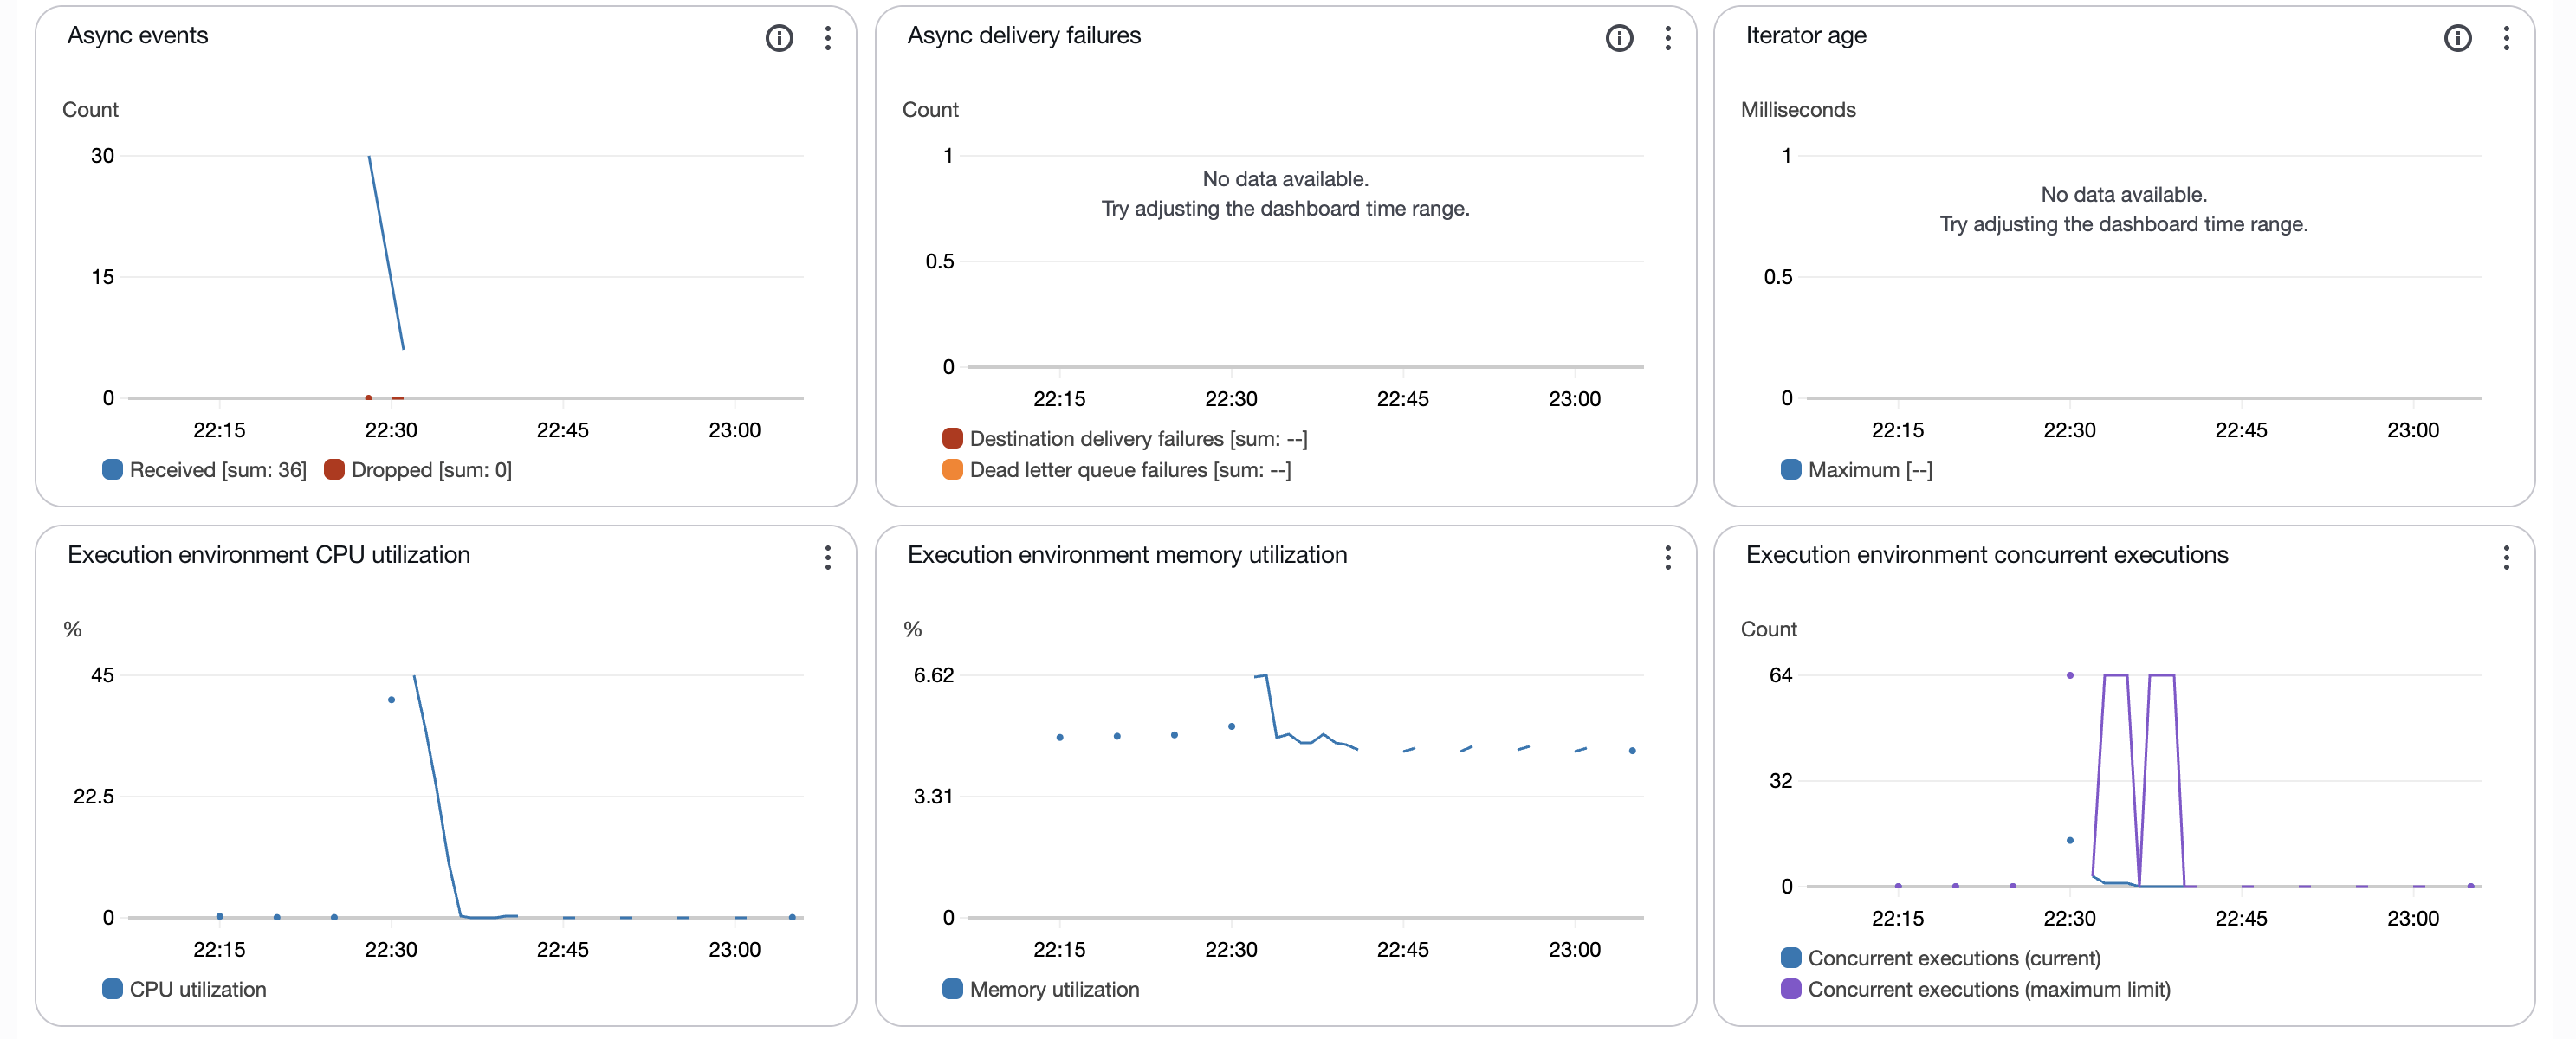The image size is (2576, 1039).
Task: Open Iterator age widget three-dot menu
Action: coord(2505,38)
